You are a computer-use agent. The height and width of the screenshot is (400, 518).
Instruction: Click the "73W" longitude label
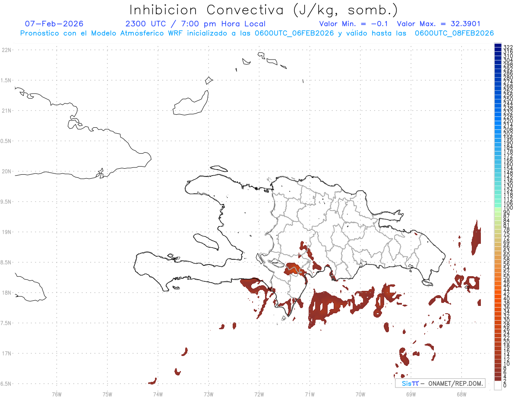pyautogui.click(x=208, y=394)
